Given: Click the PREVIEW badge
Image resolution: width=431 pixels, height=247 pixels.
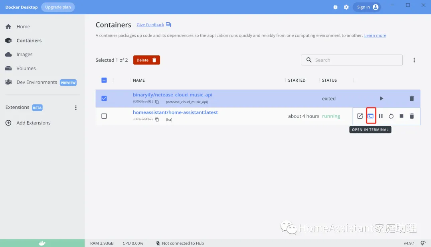Looking at the screenshot, I should click(68, 82).
